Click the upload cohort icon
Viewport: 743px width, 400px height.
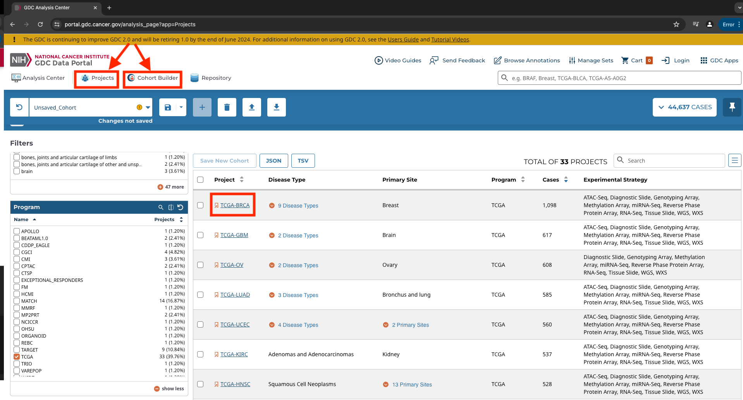(252, 107)
